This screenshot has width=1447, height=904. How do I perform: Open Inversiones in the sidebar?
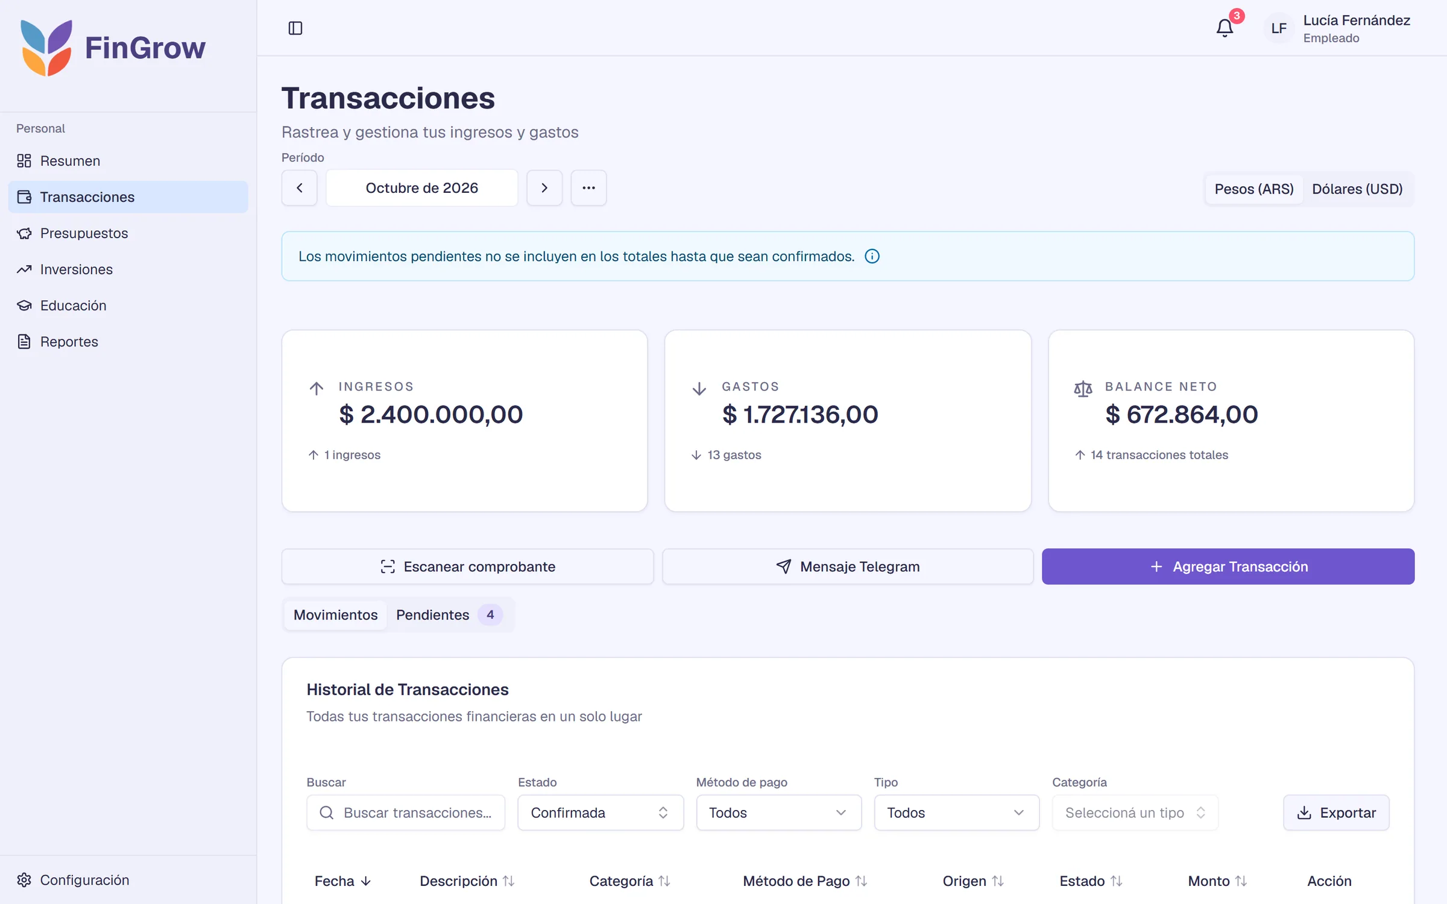pos(128,269)
